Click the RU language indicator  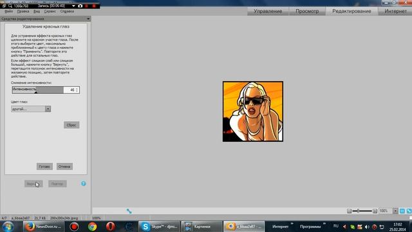(x=336, y=226)
